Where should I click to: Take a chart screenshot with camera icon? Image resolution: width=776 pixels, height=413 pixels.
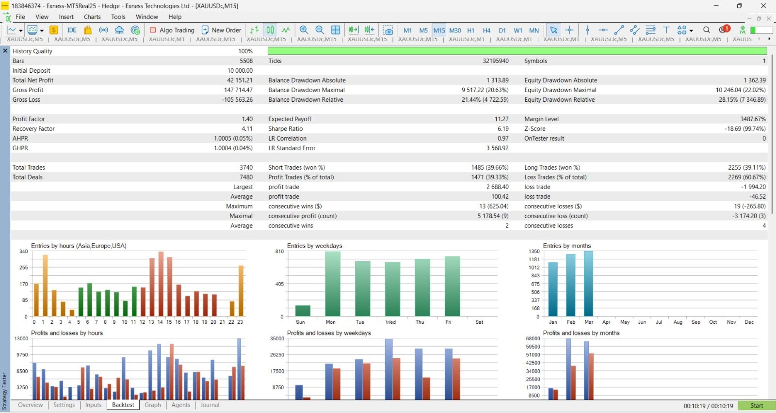[x=388, y=30]
